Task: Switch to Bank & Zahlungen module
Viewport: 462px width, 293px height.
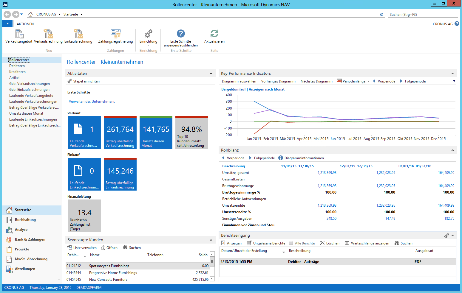Action: pos(32,239)
